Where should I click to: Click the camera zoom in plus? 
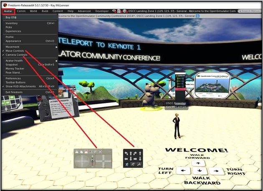click(92, 156)
